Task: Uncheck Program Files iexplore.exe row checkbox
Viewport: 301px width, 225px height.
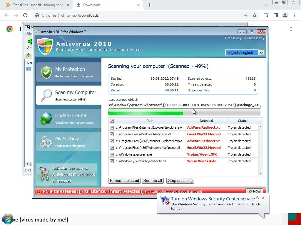Action: pos(112,127)
